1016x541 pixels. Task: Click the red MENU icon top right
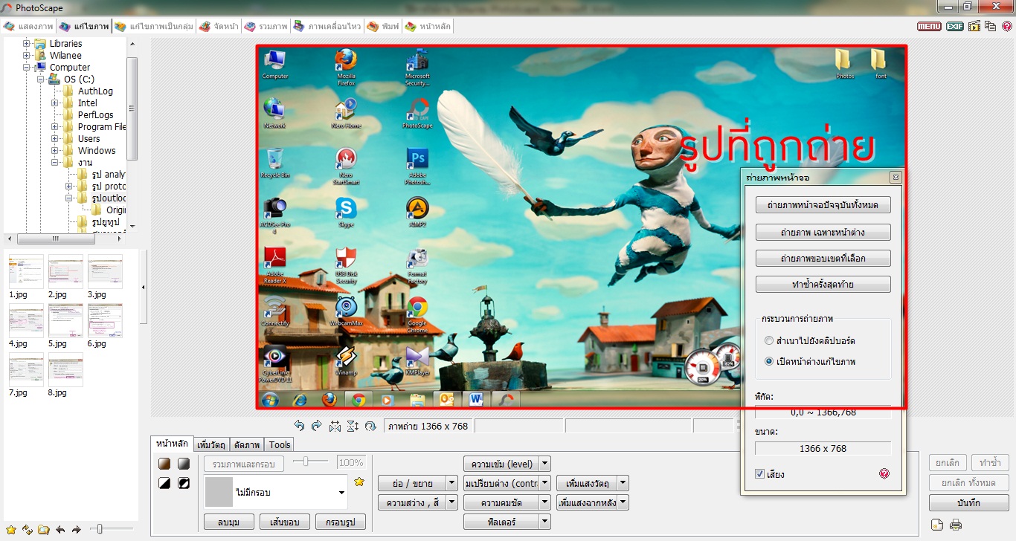click(929, 26)
